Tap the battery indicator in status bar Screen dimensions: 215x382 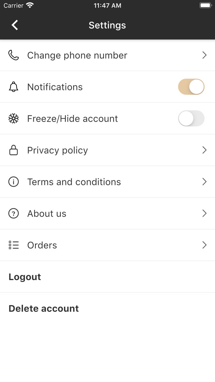click(x=205, y=6)
